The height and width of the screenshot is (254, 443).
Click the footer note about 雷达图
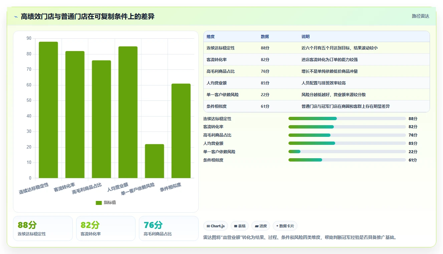300,238
